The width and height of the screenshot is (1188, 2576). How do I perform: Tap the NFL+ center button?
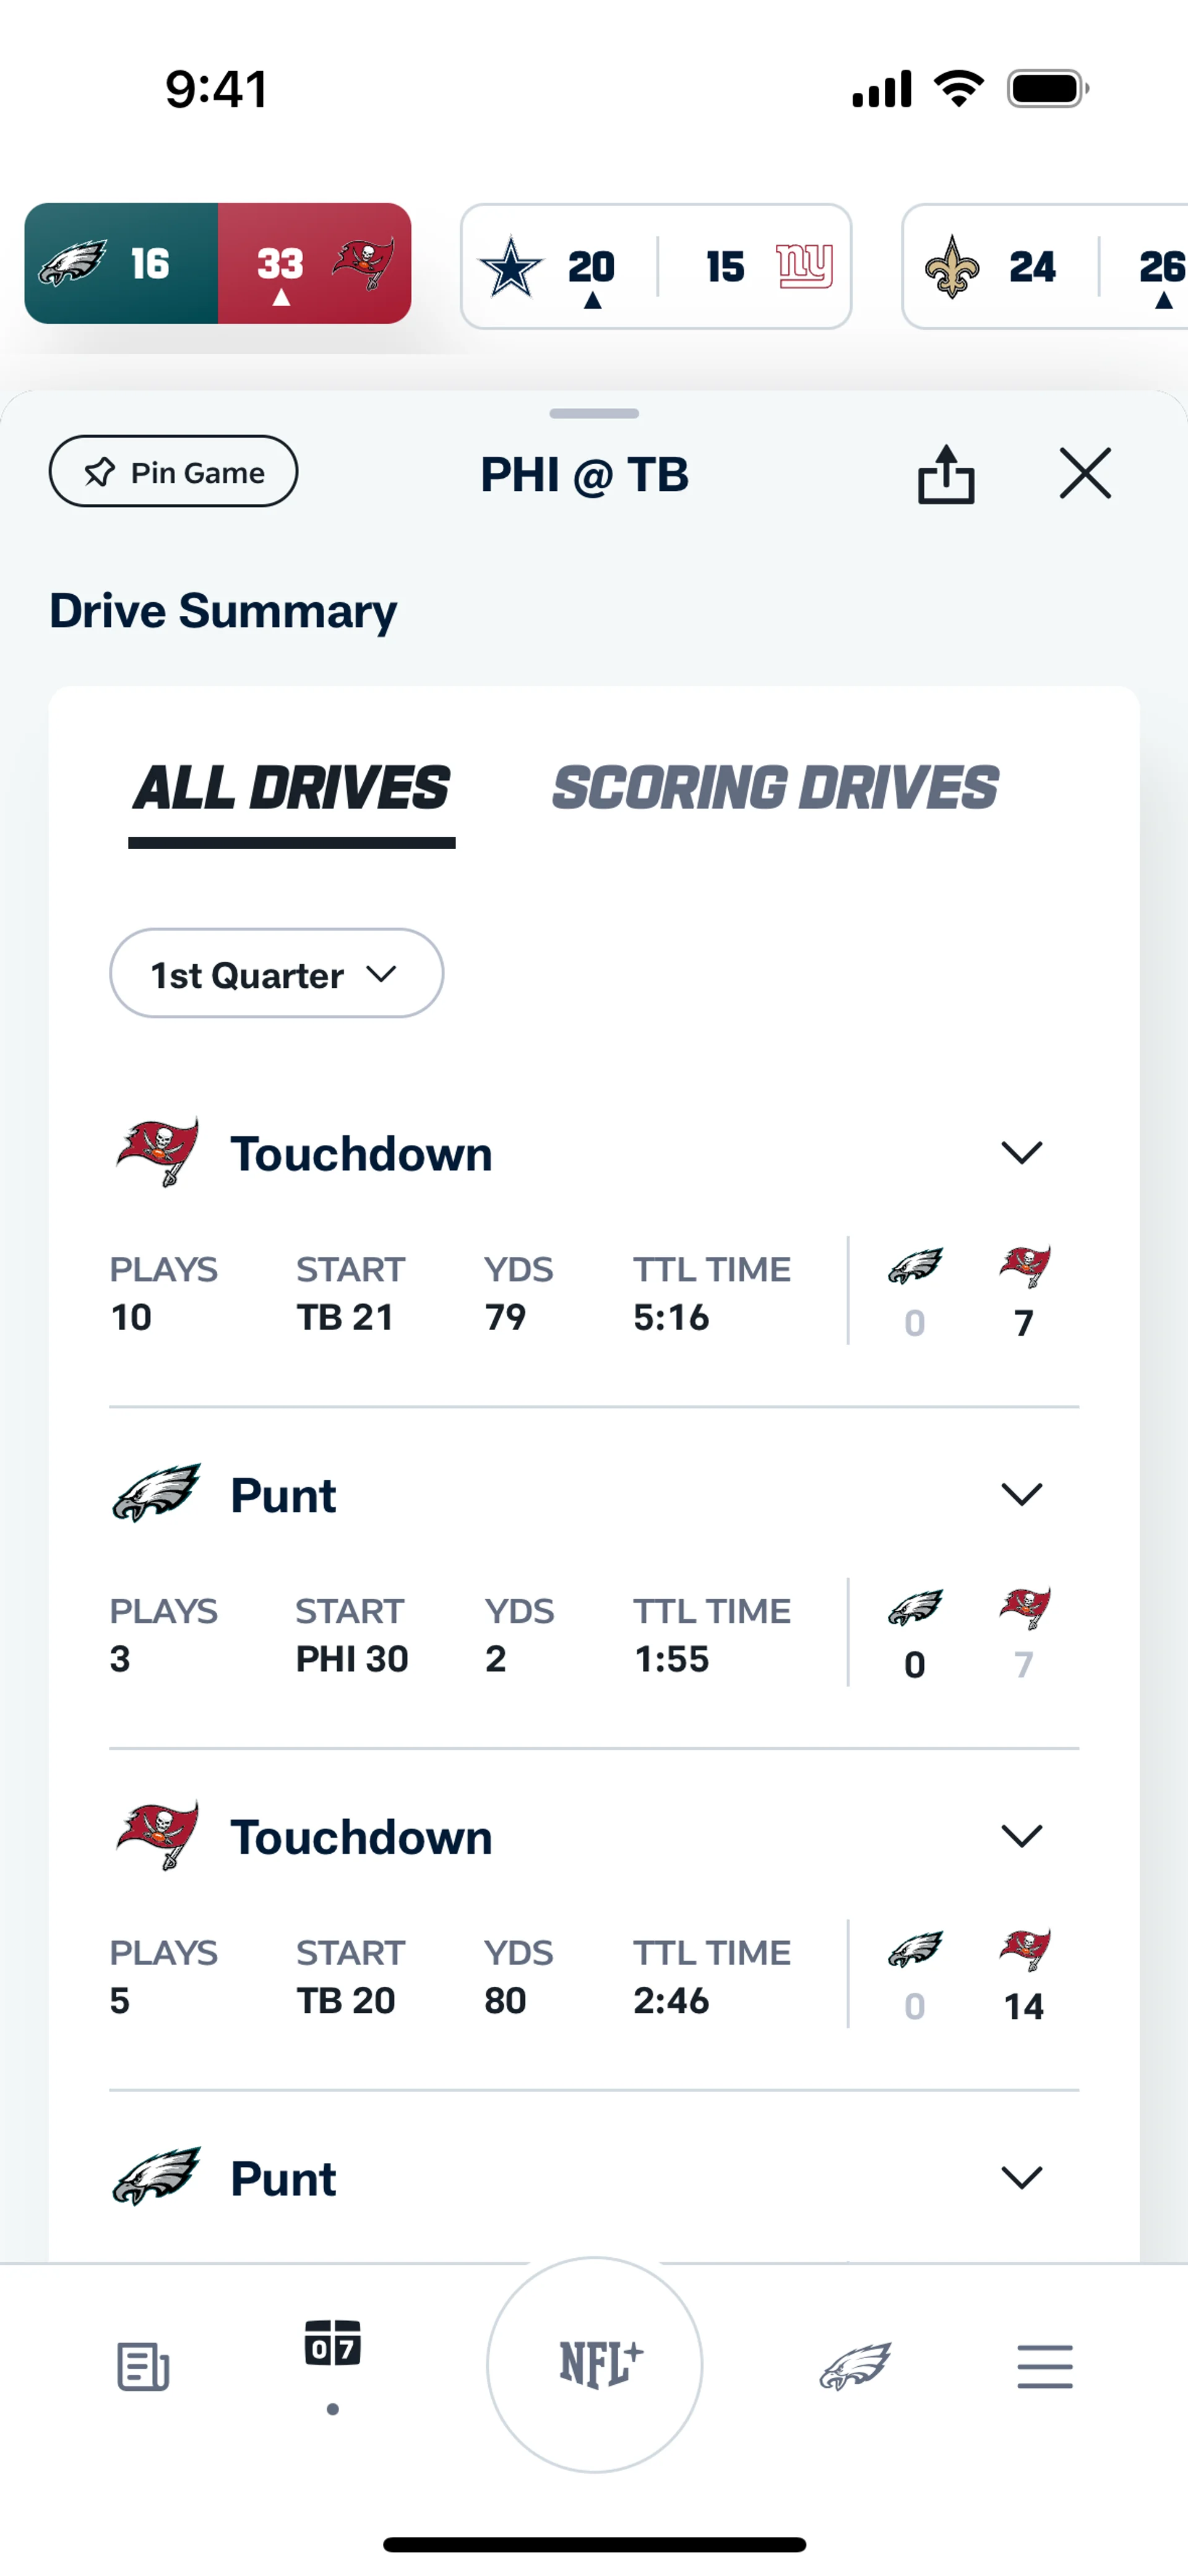[595, 2364]
